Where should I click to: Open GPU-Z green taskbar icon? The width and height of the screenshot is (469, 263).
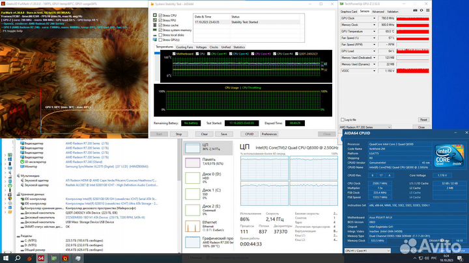[54, 258]
